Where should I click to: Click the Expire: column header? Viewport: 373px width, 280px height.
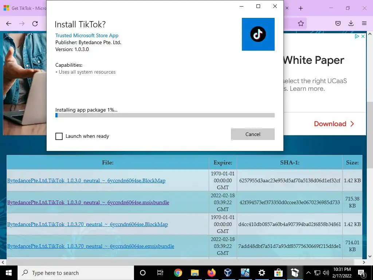click(x=223, y=162)
